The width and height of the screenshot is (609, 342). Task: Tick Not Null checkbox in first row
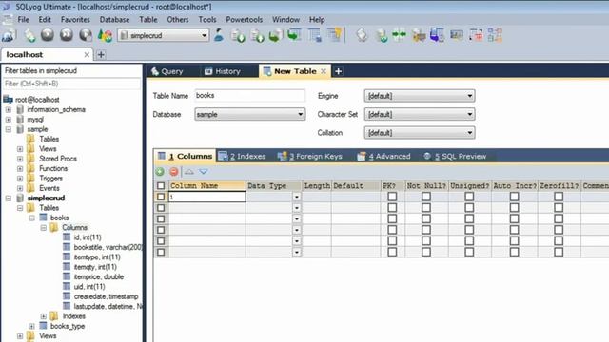pos(426,197)
